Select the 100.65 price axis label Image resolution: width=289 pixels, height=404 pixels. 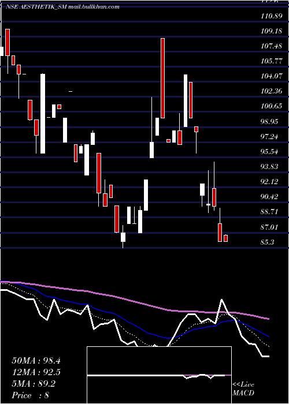[271, 106]
